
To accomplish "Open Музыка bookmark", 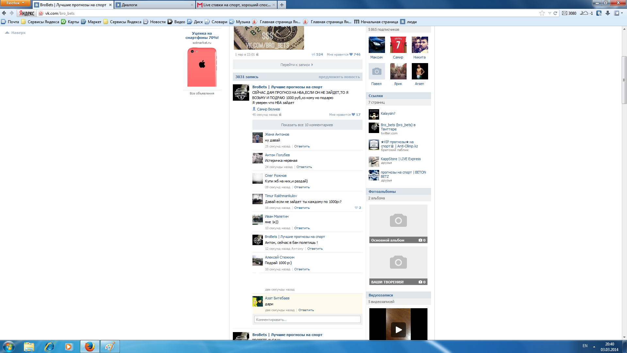I will click(x=240, y=22).
